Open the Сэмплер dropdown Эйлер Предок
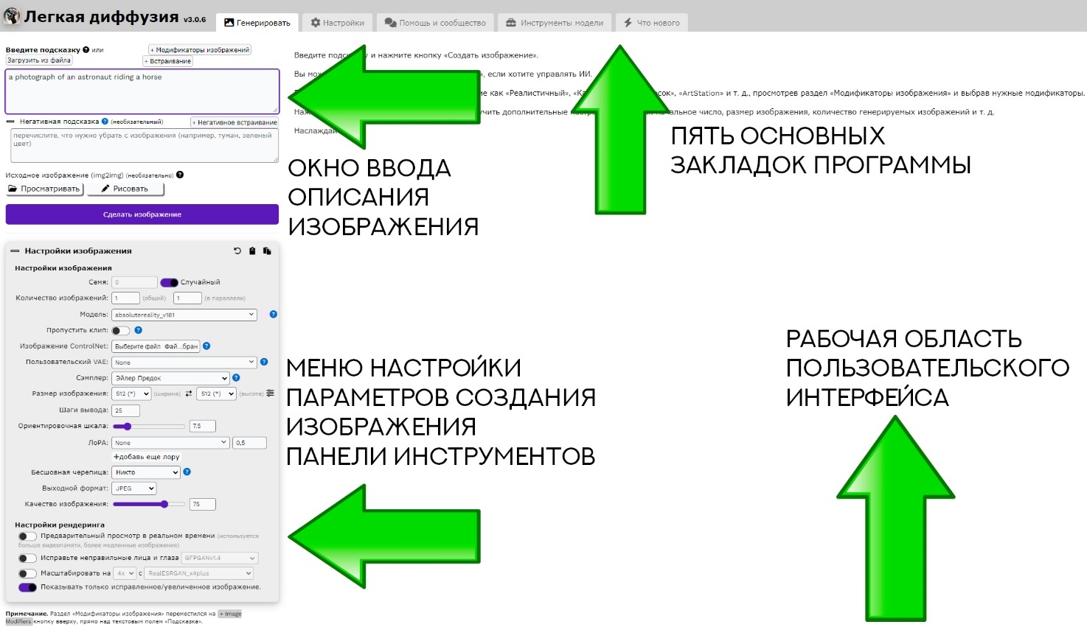The width and height of the screenshot is (1087, 630). tap(170, 378)
